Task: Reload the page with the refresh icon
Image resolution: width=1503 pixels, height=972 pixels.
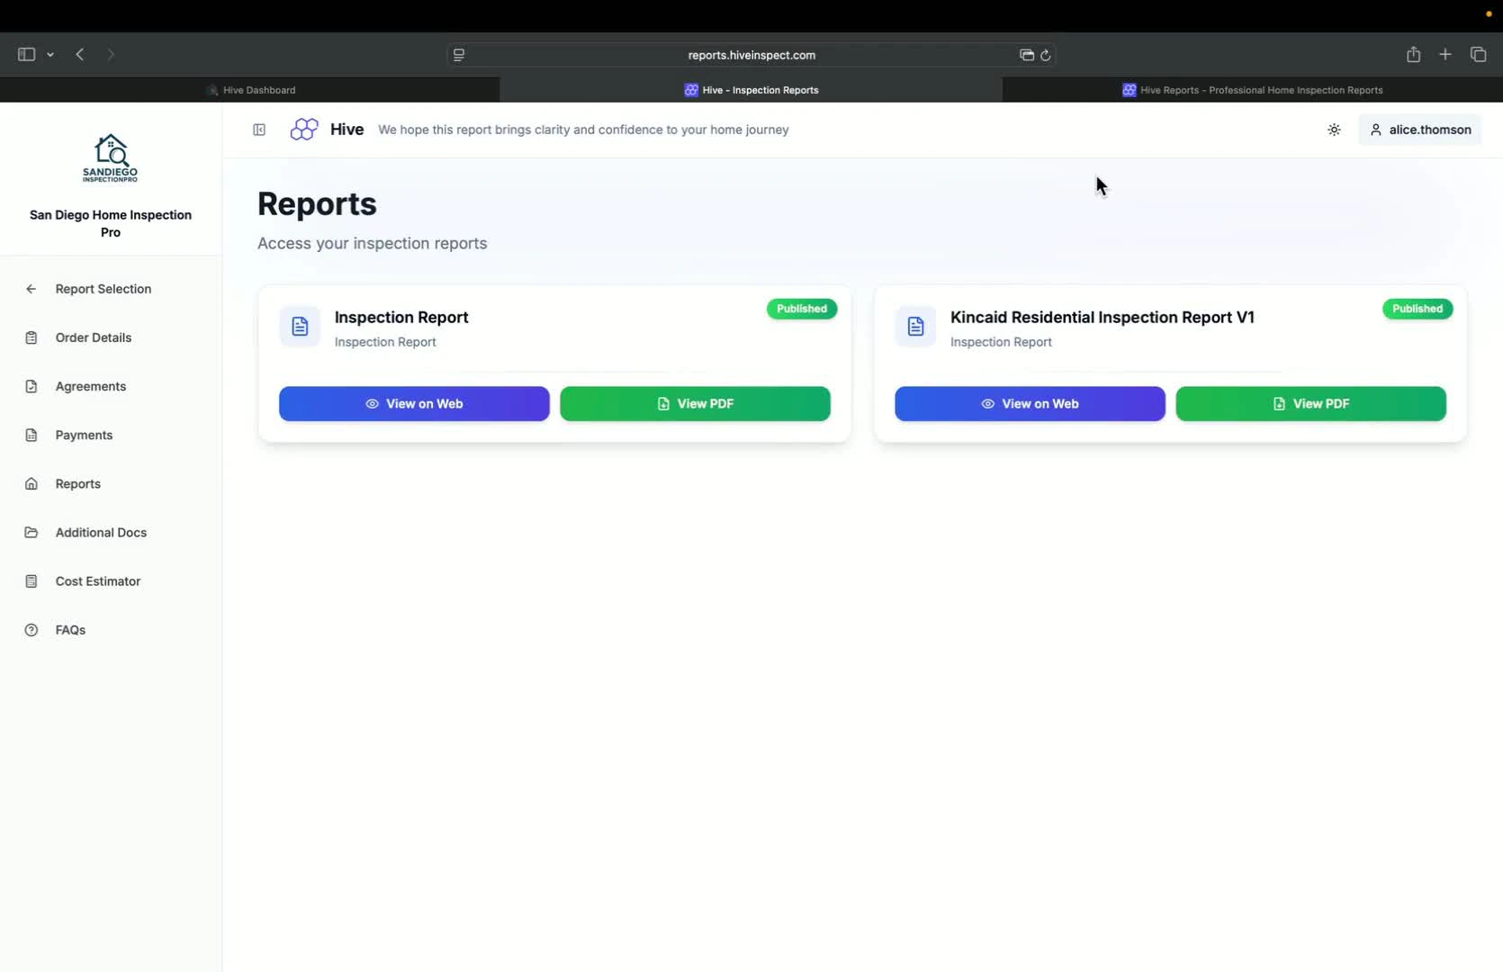Action: (x=1046, y=55)
